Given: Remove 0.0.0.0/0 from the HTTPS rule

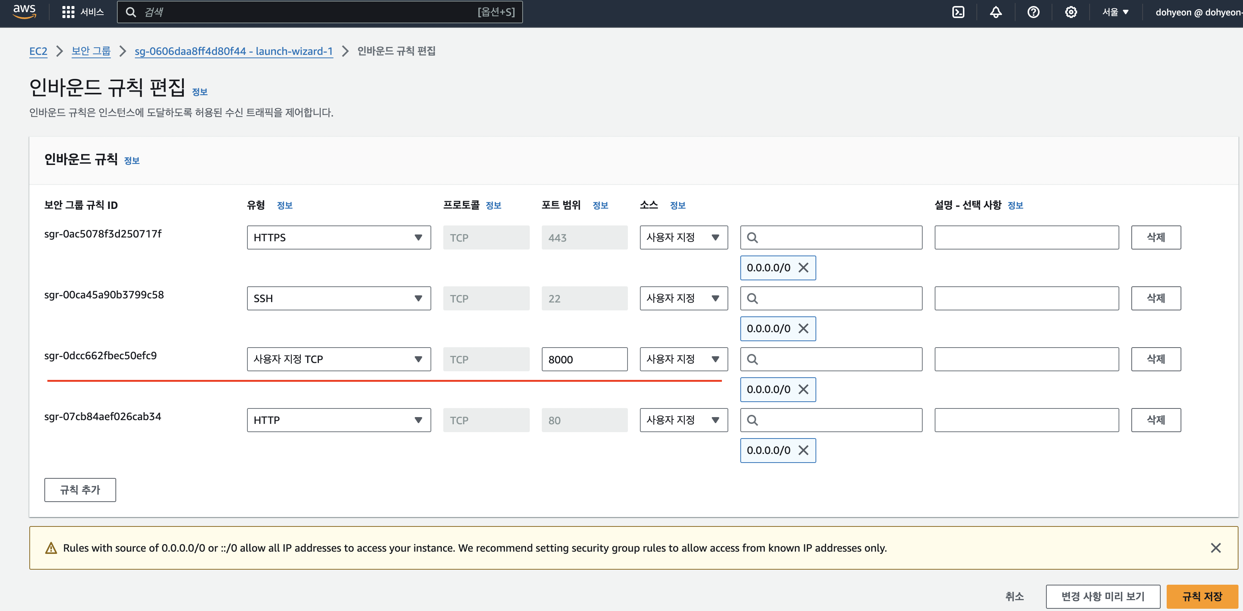Looking at the screenshot, I should 803,268.
